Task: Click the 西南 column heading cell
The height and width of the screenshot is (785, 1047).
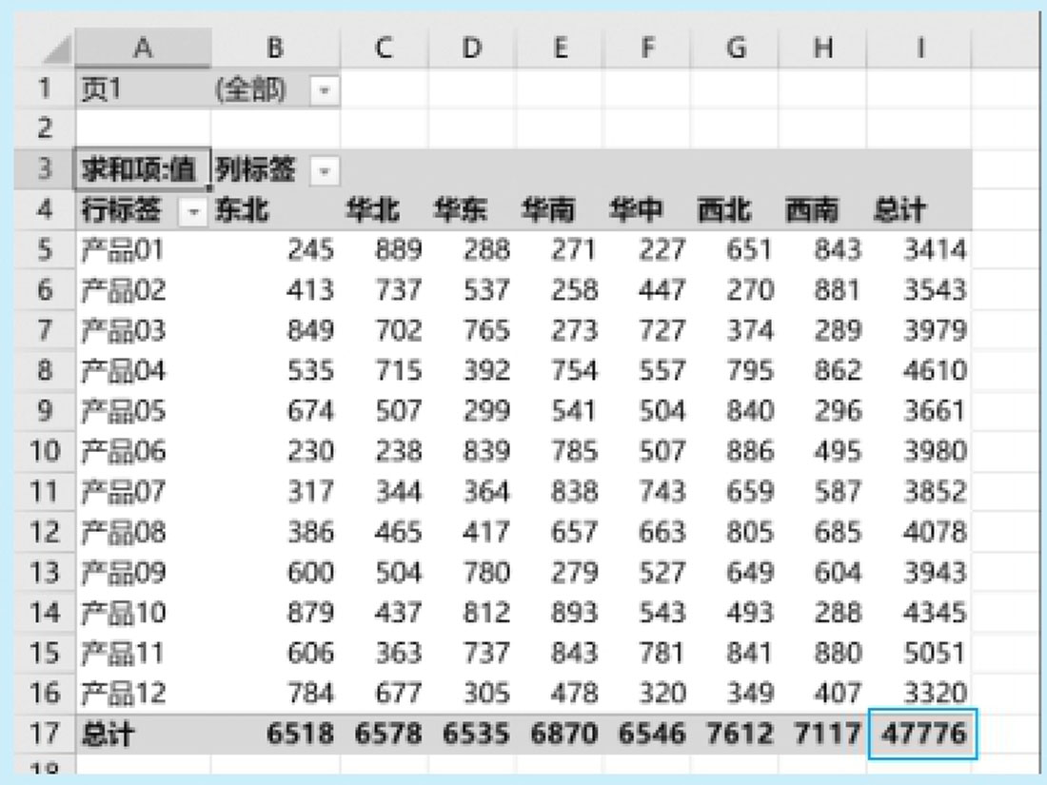Action: [x=812, y=210]
